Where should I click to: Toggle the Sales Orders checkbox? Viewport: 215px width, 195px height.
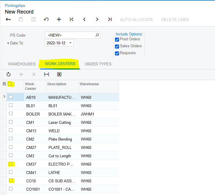[117, 46]
